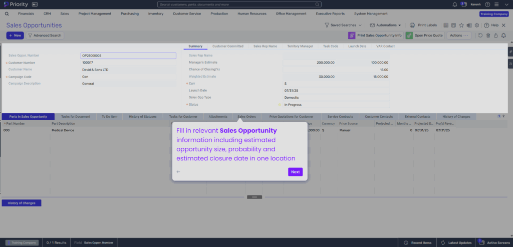Screen dimensions: 513x247
Task: Switch to table grid view icon
Action: [x=445, y=25]
